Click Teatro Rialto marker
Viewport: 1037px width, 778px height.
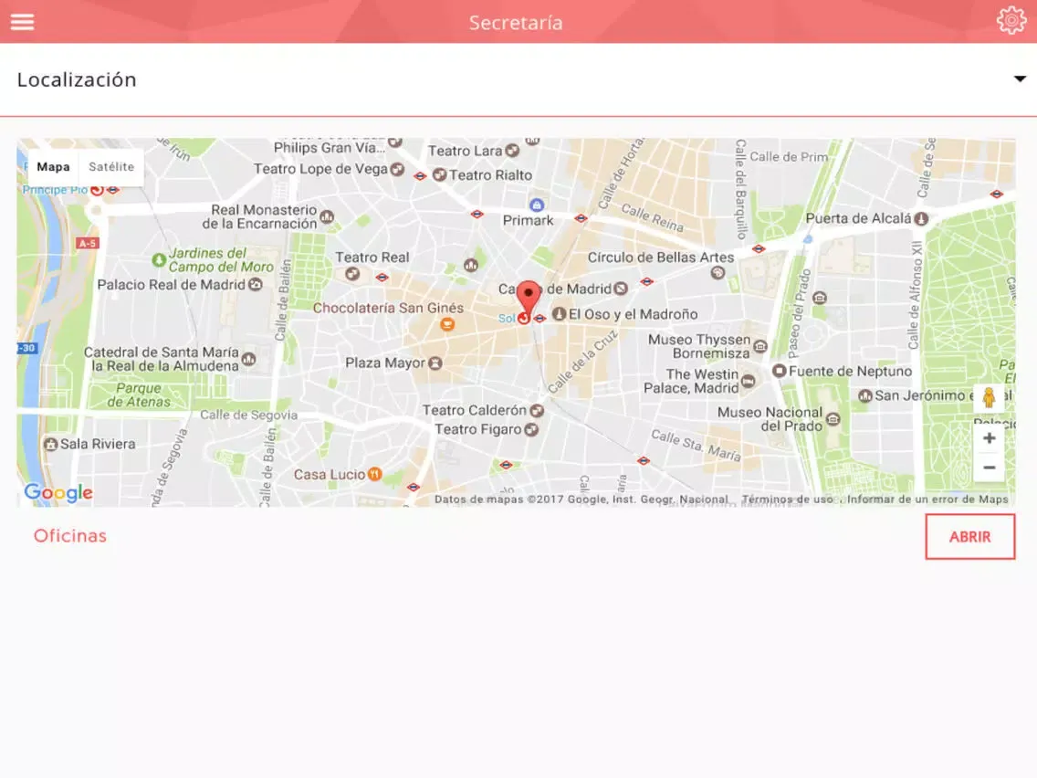[x=439, y=175]
